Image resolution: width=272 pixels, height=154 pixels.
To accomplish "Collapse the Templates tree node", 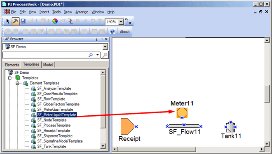I will 10,78.
